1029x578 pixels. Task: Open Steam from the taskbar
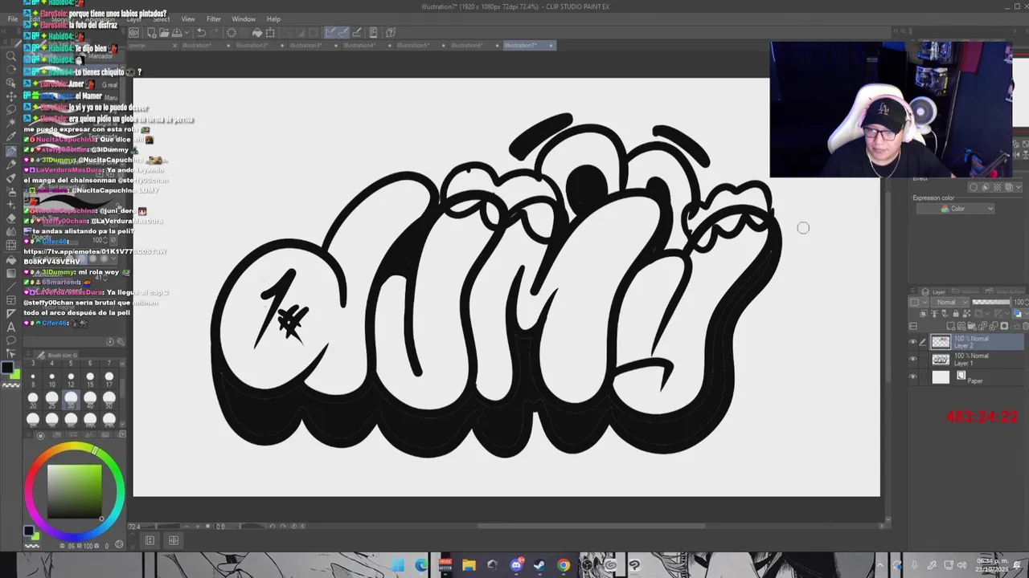tap(539, 565)
